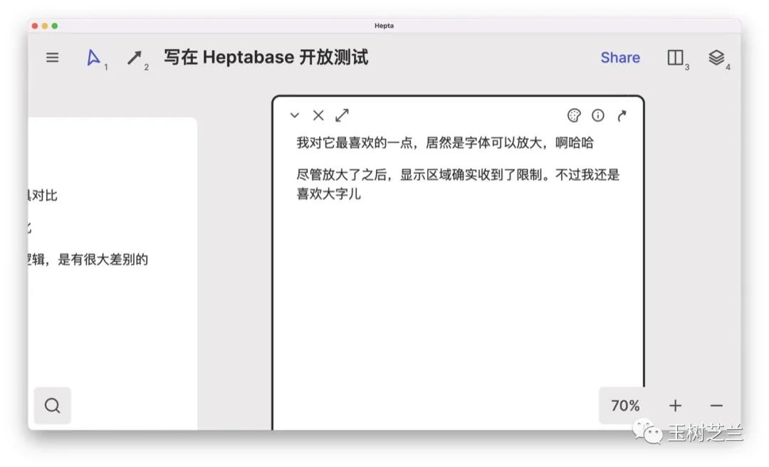Select the arrow connection tool
The image size is (769, 467).
[x=135, y=58]
